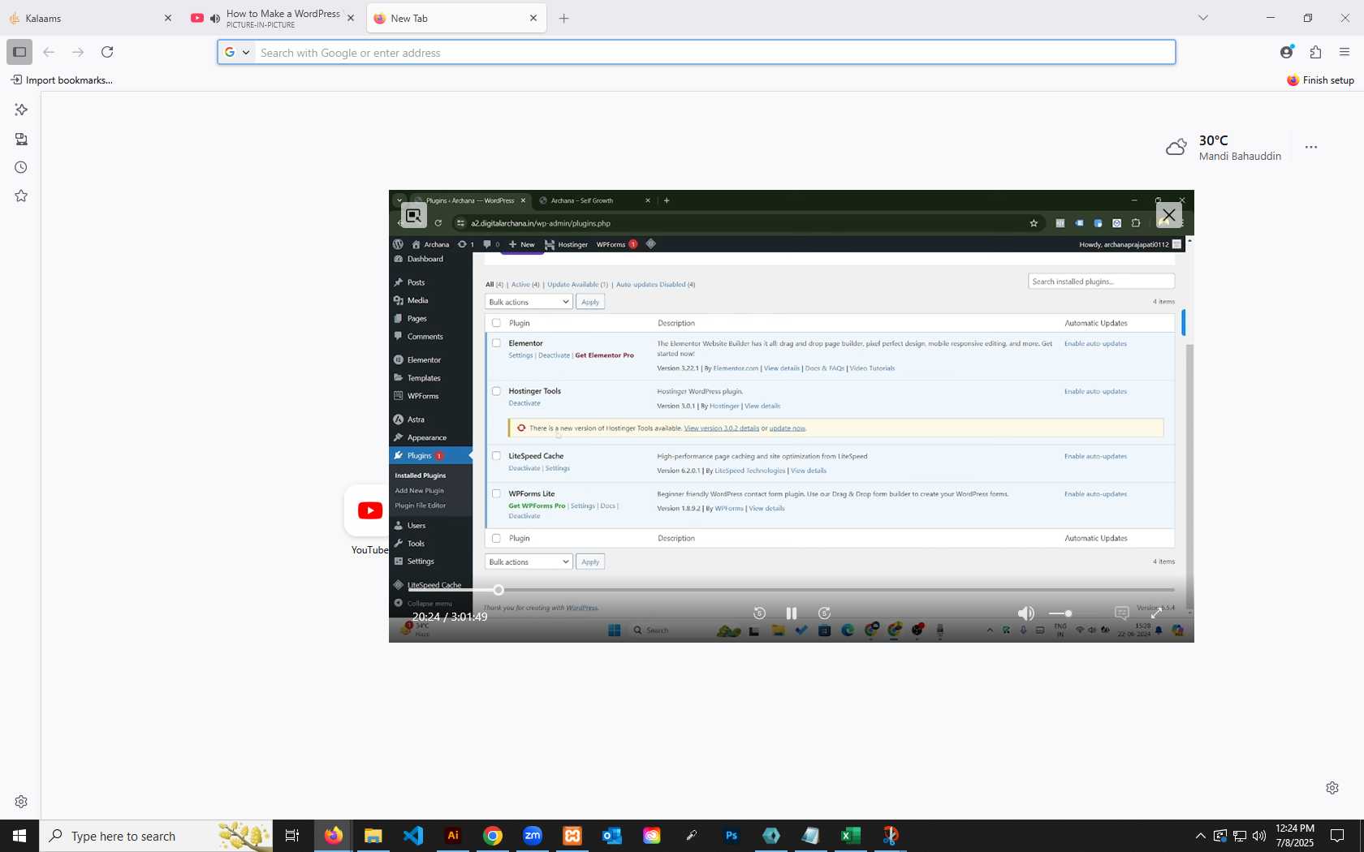Click Import bookmarks in the bookmarks bar

click(x=62, y=80)
